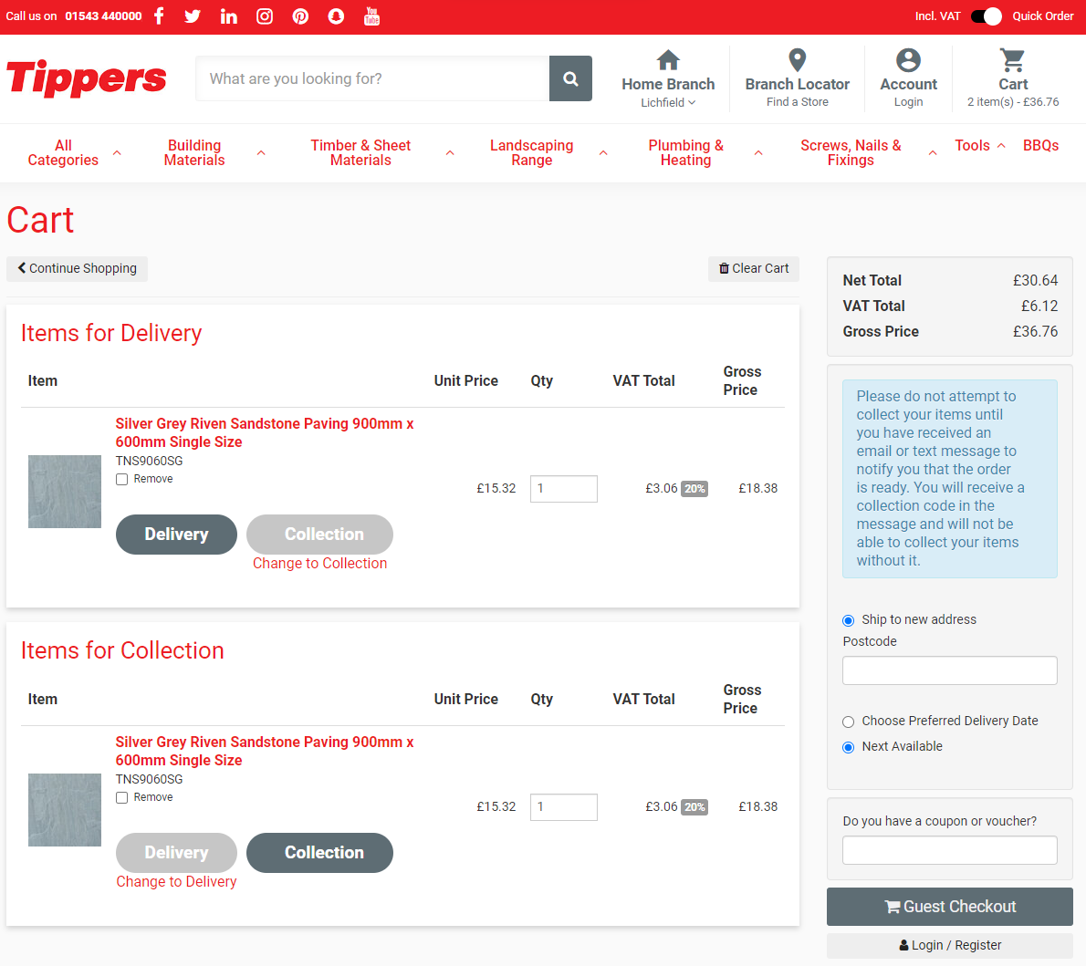This screenshot has height=966, width=1086.
Task: Open the Facebook social link
Action: (x=159, y=16)
